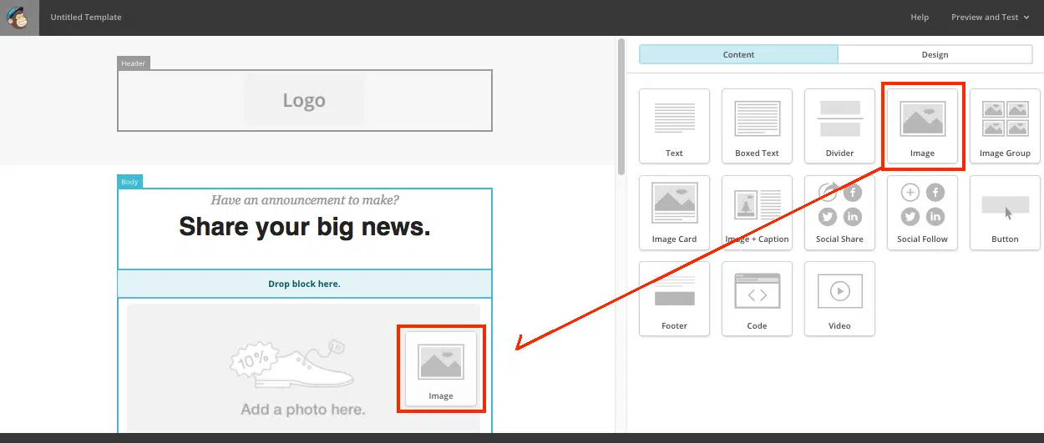1044x443 pixels.
Task: Select the Social Follow block
Action: click(x=922, y=212)
